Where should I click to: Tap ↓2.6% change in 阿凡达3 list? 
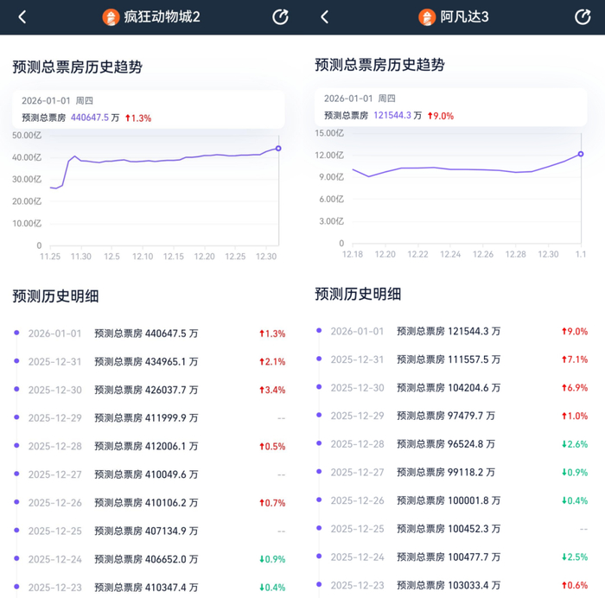[575, 444]
